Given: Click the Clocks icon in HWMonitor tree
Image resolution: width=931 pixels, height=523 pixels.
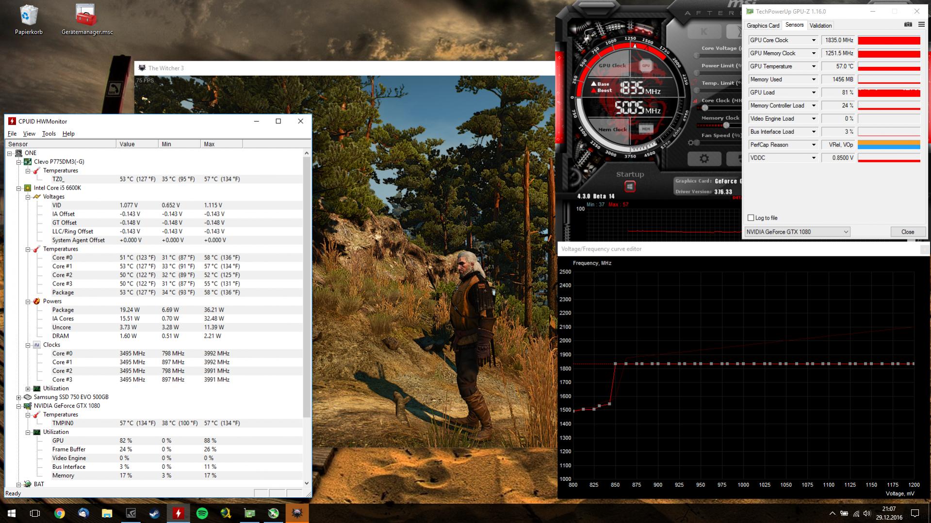Looking at the screenshot, I should tap(37, 345).
